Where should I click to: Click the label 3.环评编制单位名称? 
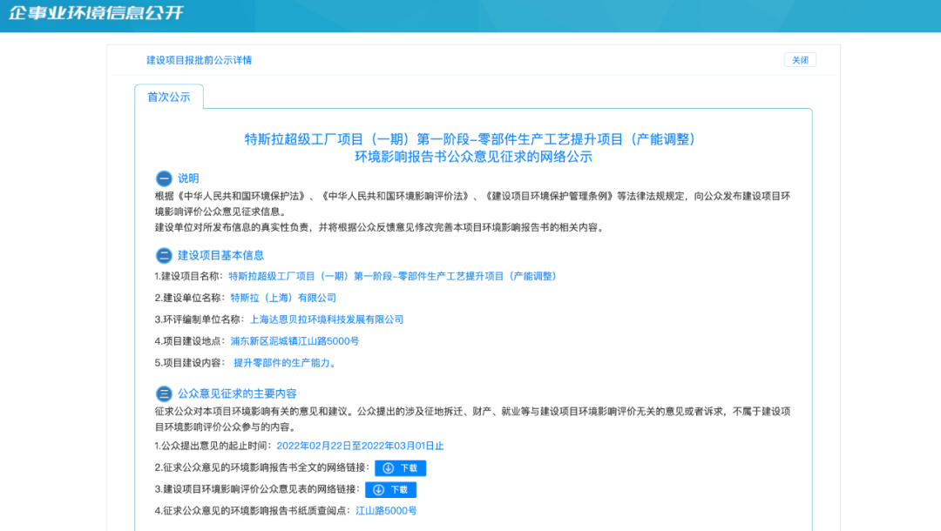(x=200, y=319)
